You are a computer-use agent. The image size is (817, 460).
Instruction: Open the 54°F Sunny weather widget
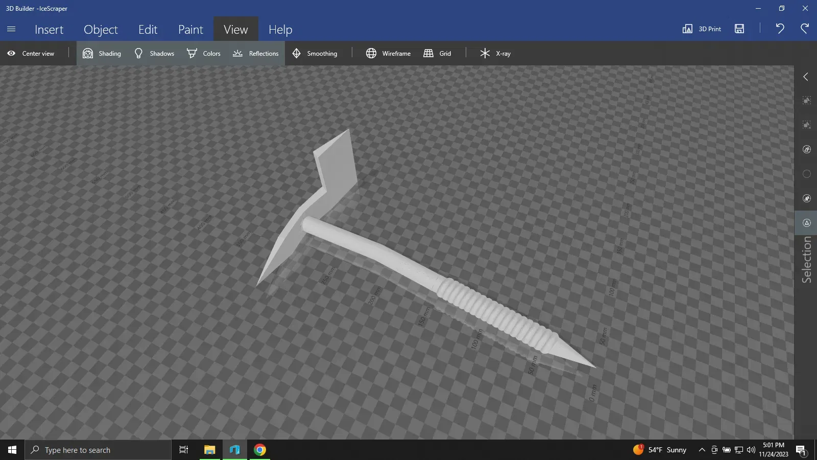coord(660,450)
